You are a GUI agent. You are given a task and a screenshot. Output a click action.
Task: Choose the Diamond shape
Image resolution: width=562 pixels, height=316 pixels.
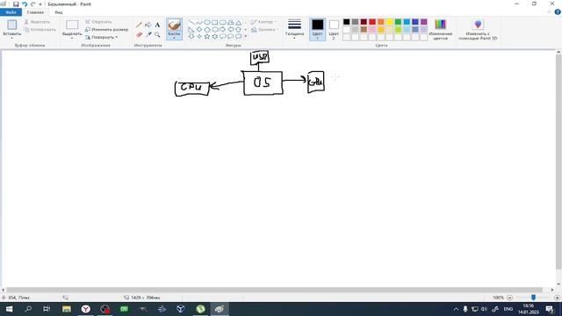pos(199,29)
